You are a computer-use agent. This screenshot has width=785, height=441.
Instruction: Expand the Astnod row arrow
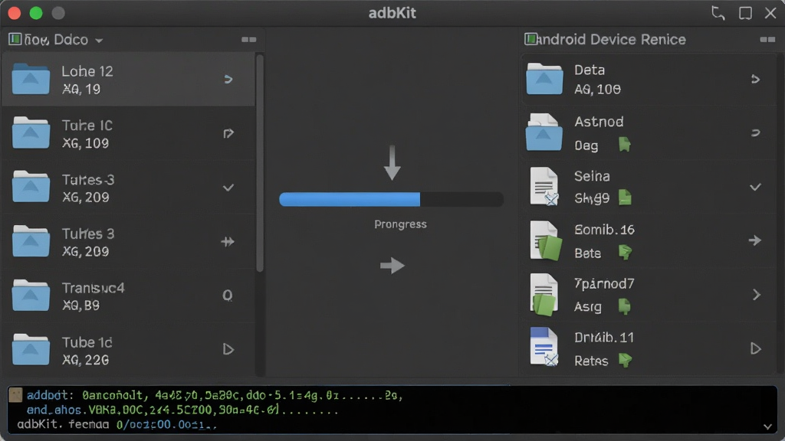pyautogui.click(x=755, y=132)
